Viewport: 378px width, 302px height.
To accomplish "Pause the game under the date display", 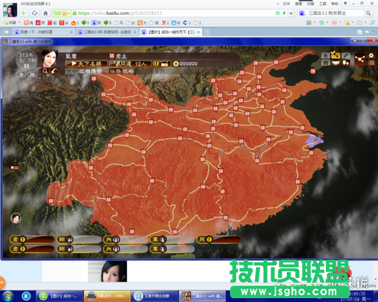I will (x=27, y=66).
